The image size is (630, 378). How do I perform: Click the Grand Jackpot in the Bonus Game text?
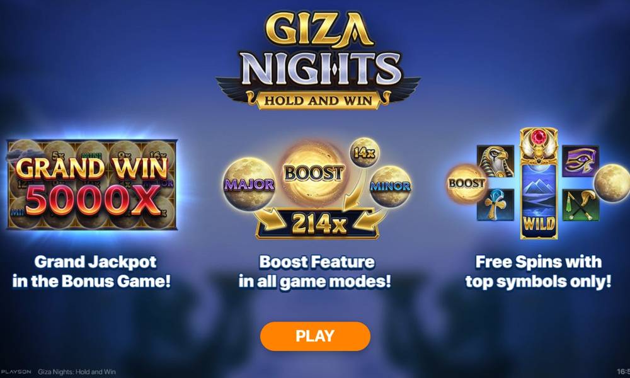pyautogui.click(x=91, y=272)
